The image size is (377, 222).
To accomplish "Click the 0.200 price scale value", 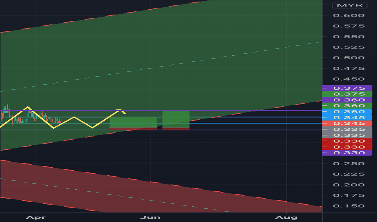I will (349, 185).
